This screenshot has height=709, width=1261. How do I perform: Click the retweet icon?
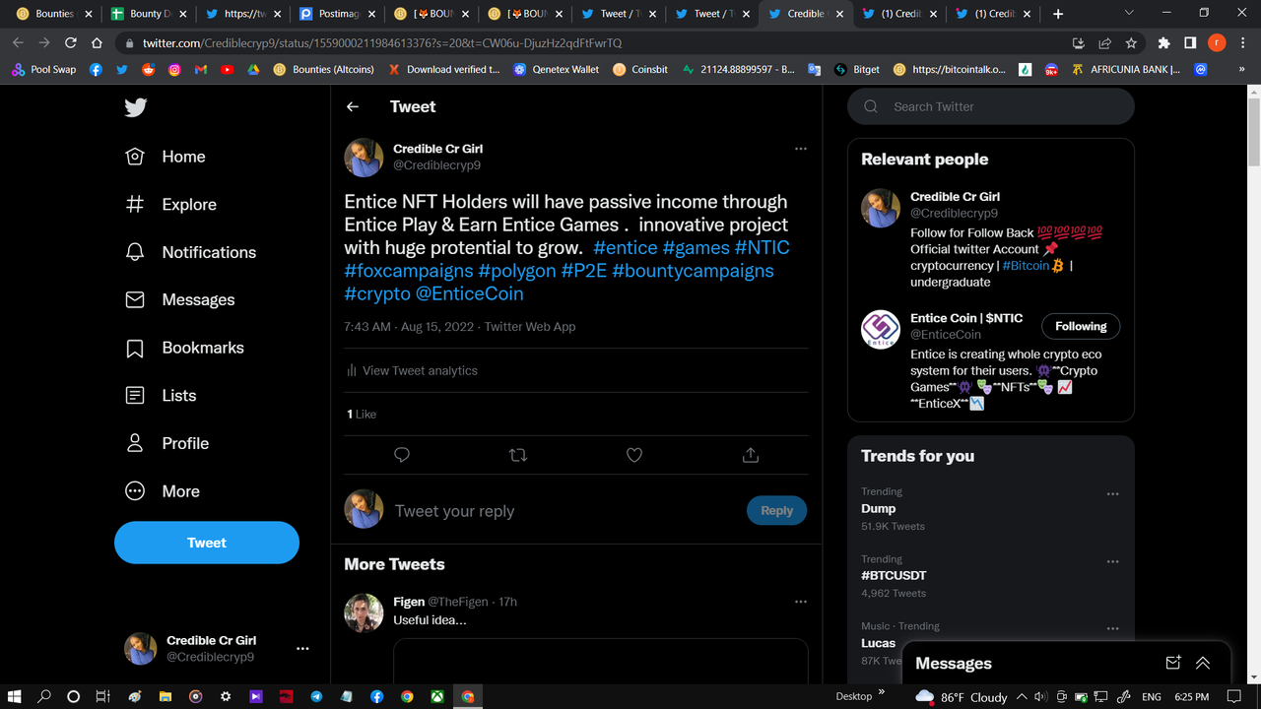[518, 455]
